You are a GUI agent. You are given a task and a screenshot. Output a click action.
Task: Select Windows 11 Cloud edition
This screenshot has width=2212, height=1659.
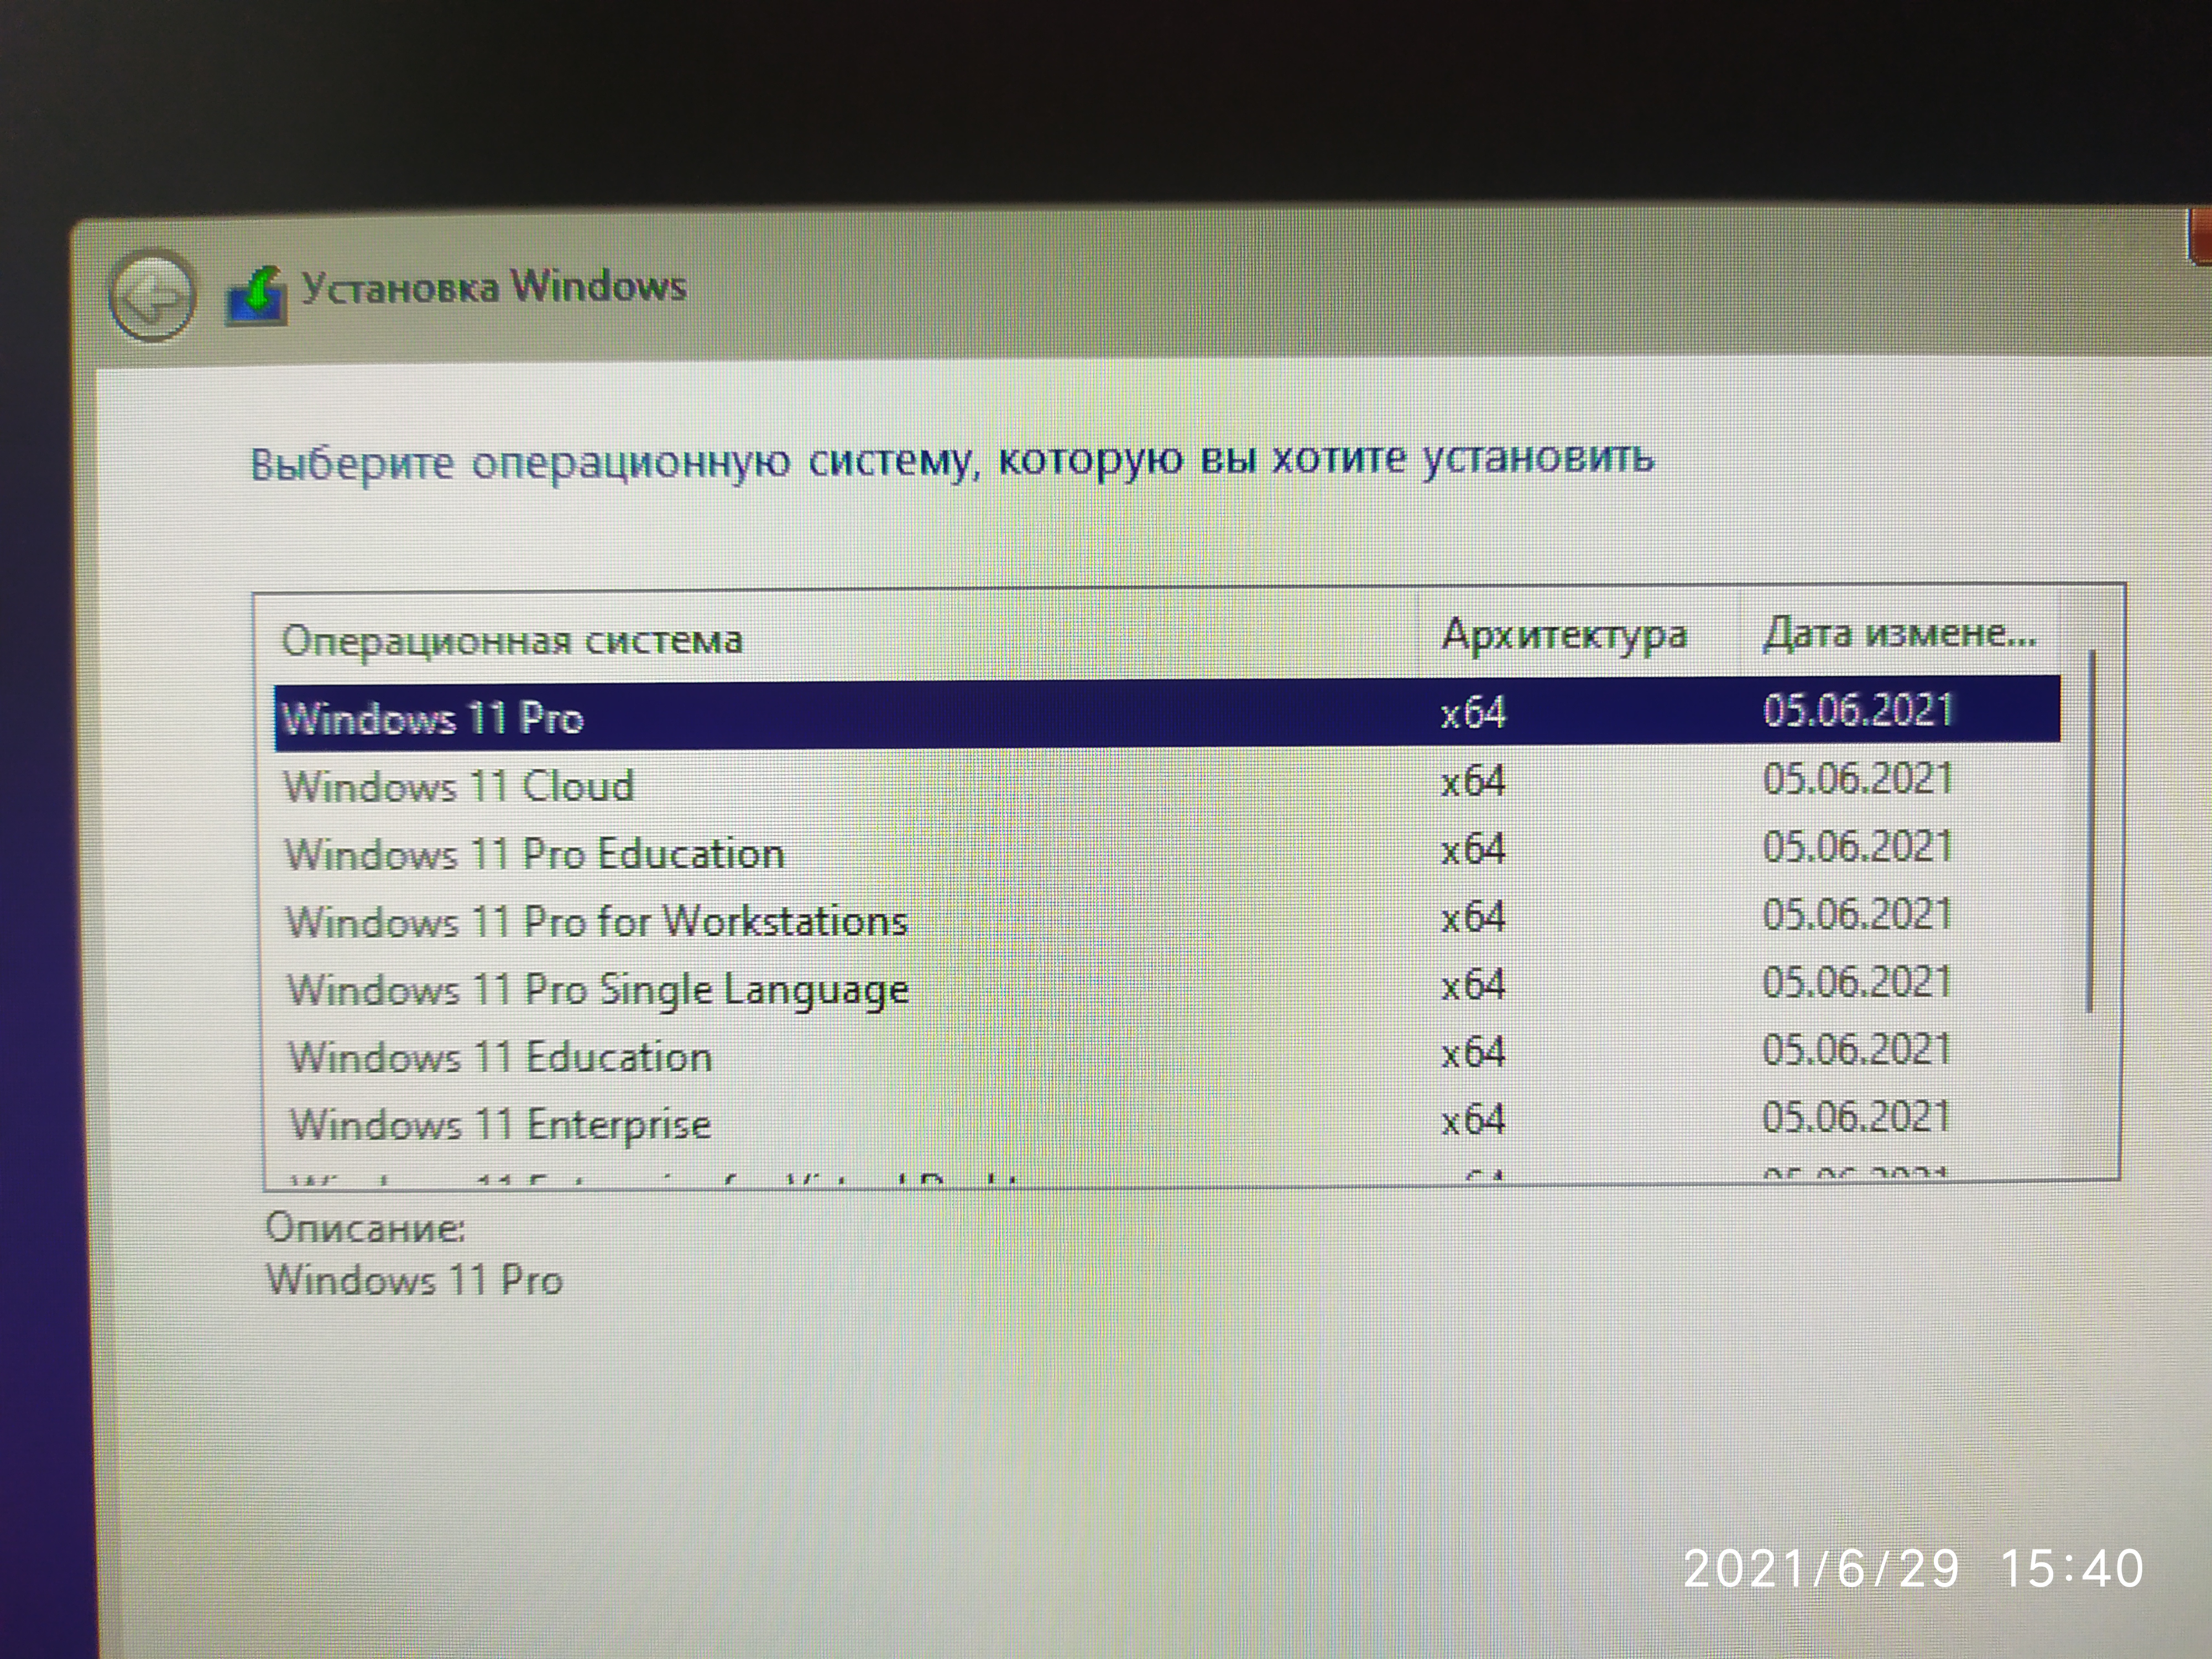point(459,786)
